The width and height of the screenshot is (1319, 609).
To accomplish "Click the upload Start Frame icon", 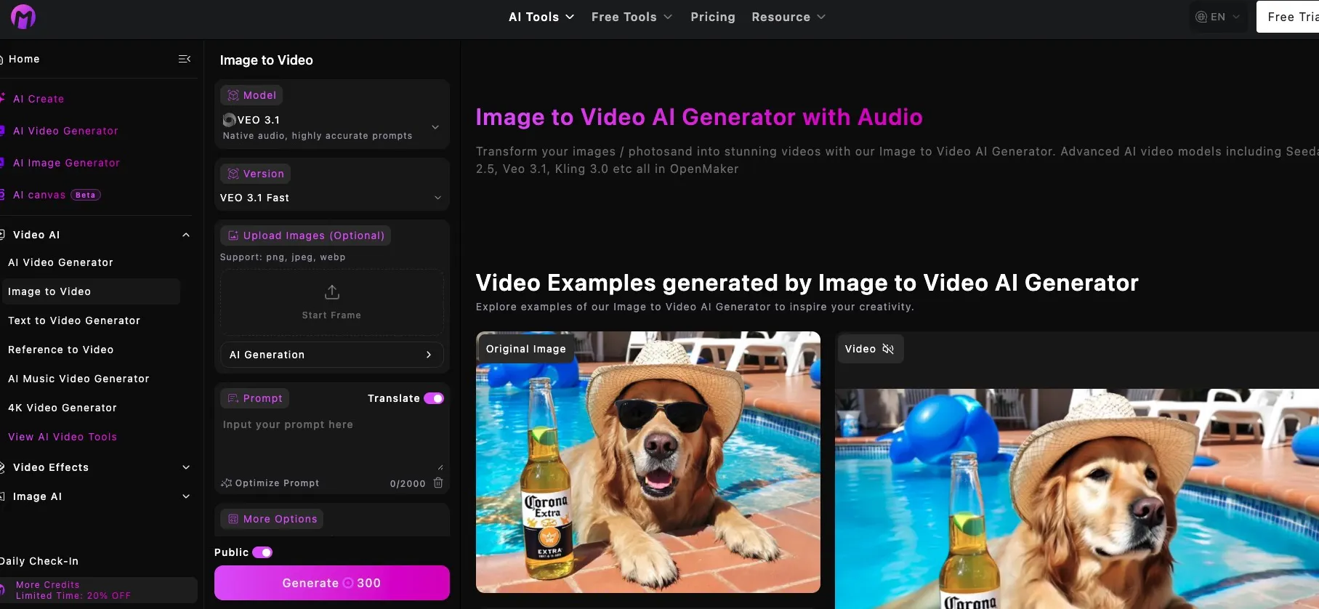I will pos(331,292).
